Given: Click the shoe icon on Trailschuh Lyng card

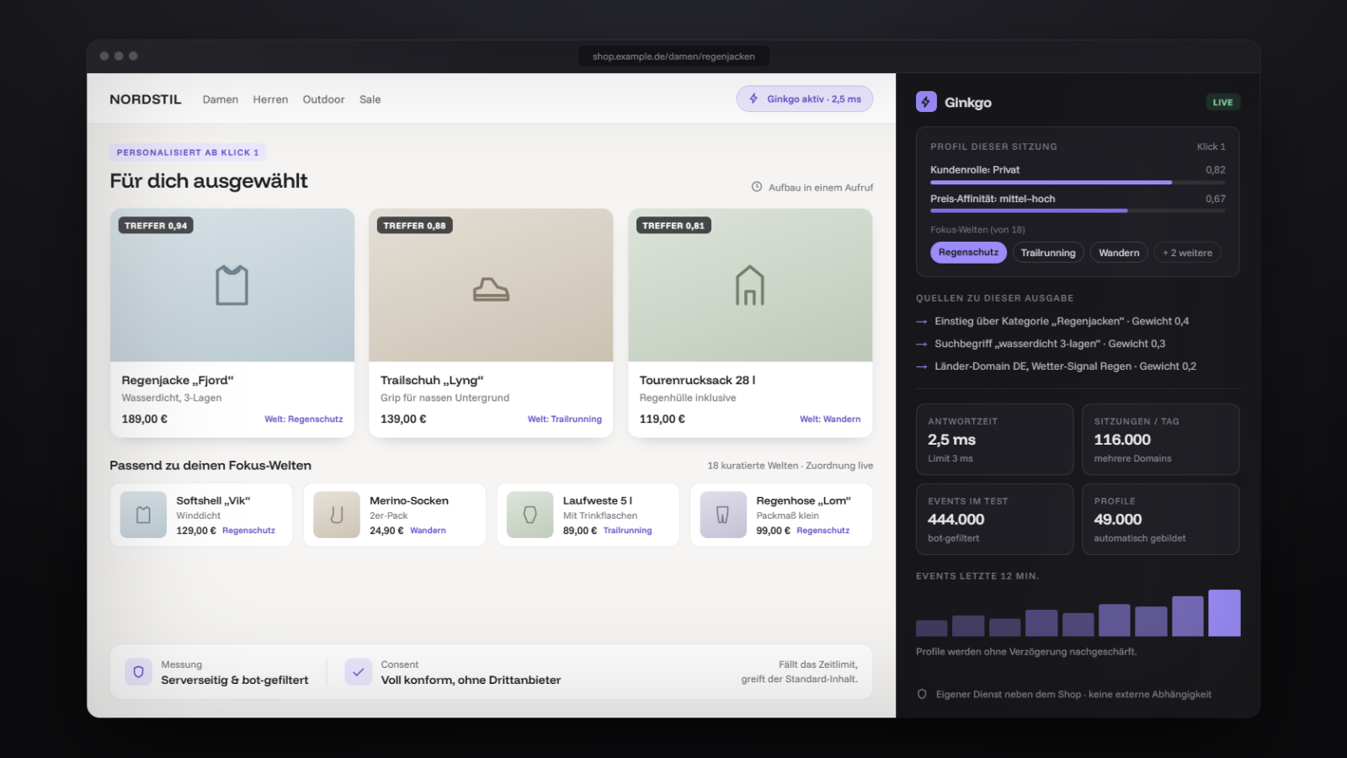Looking at the screenshot, I should [491, 290].
